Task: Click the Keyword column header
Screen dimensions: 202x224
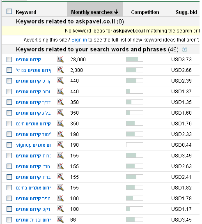Action: [26, 12]
